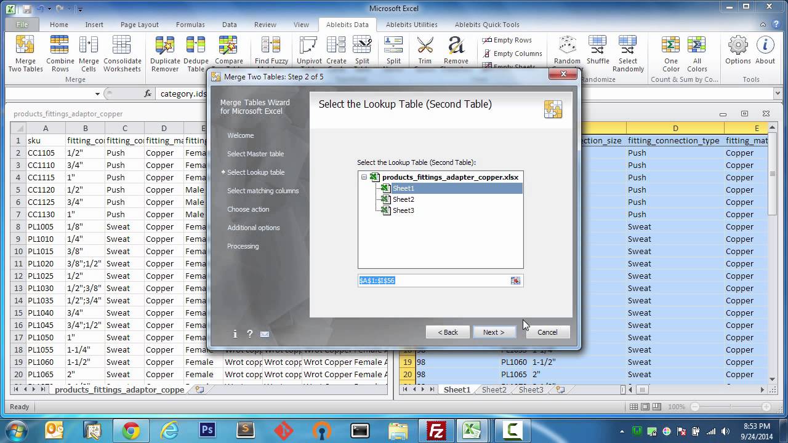The height and width of the screenshot is (443, 788).
Task: Click the Back button
Action: 448,332
